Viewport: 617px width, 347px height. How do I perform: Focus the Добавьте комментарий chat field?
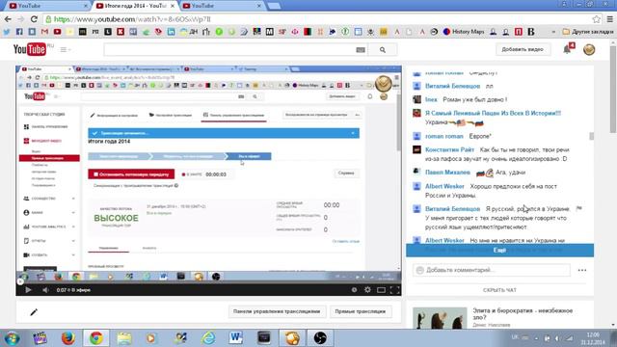coord(491,270)
